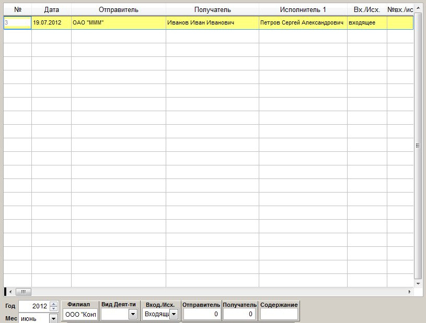Screen dimensions: 426x323
Task: Select the cell ОАО "МММ"
Action: [119, 22]
